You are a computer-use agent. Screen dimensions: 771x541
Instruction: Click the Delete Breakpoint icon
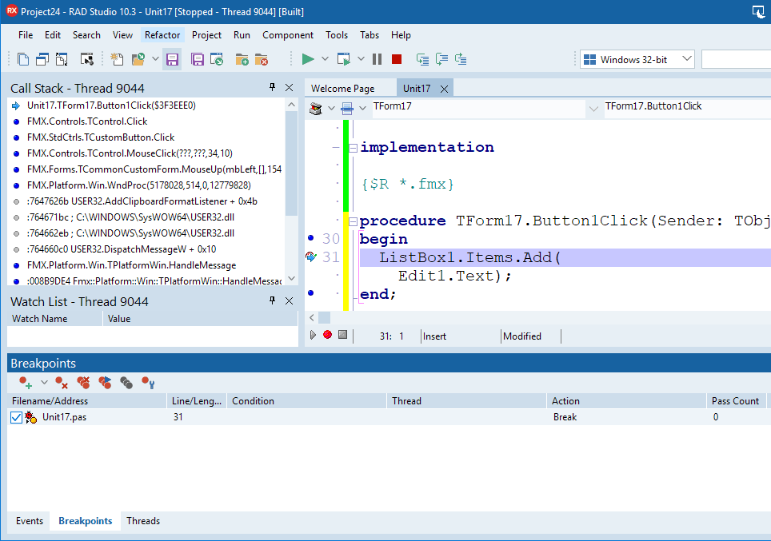pyautogui.click(x=62, y=384)
